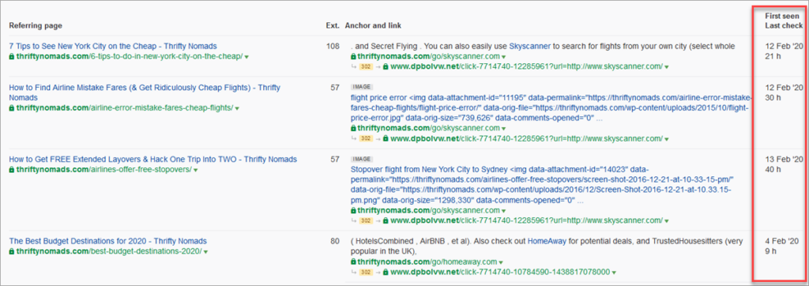The height and width of the screenshot is (286, 809).
Task: Open the caret after go/skyscanner.com in the New York City row
Action: (x=503, y=57)
